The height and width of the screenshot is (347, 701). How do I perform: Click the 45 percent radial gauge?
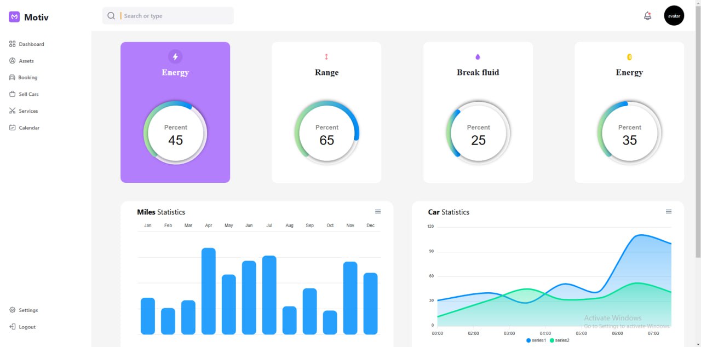[175, 134]
